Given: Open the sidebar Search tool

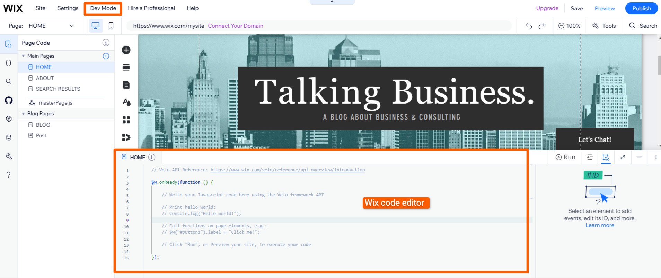Looking at the screenshot, I should (x=8, y=81).
